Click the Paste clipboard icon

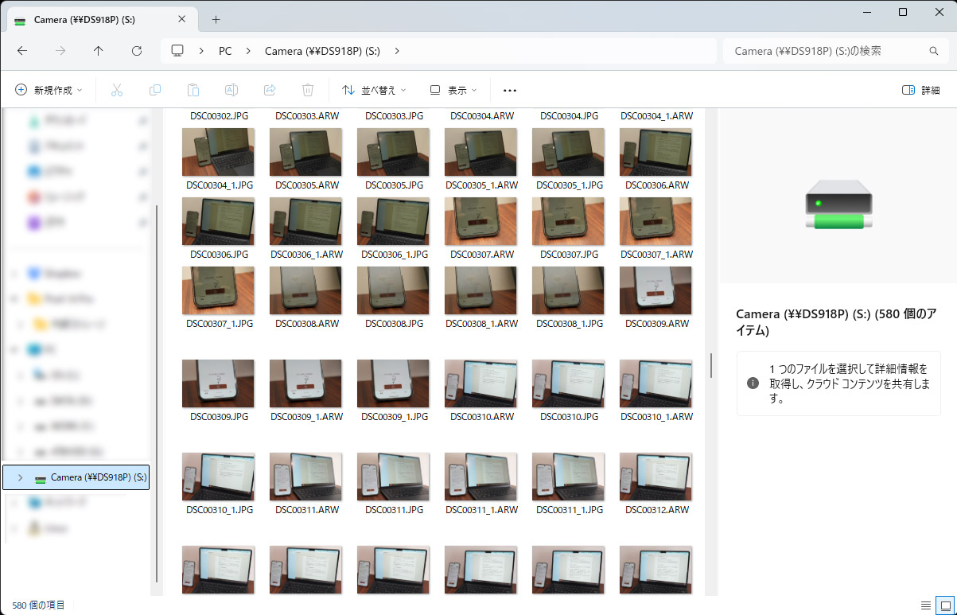coord(193,90)
